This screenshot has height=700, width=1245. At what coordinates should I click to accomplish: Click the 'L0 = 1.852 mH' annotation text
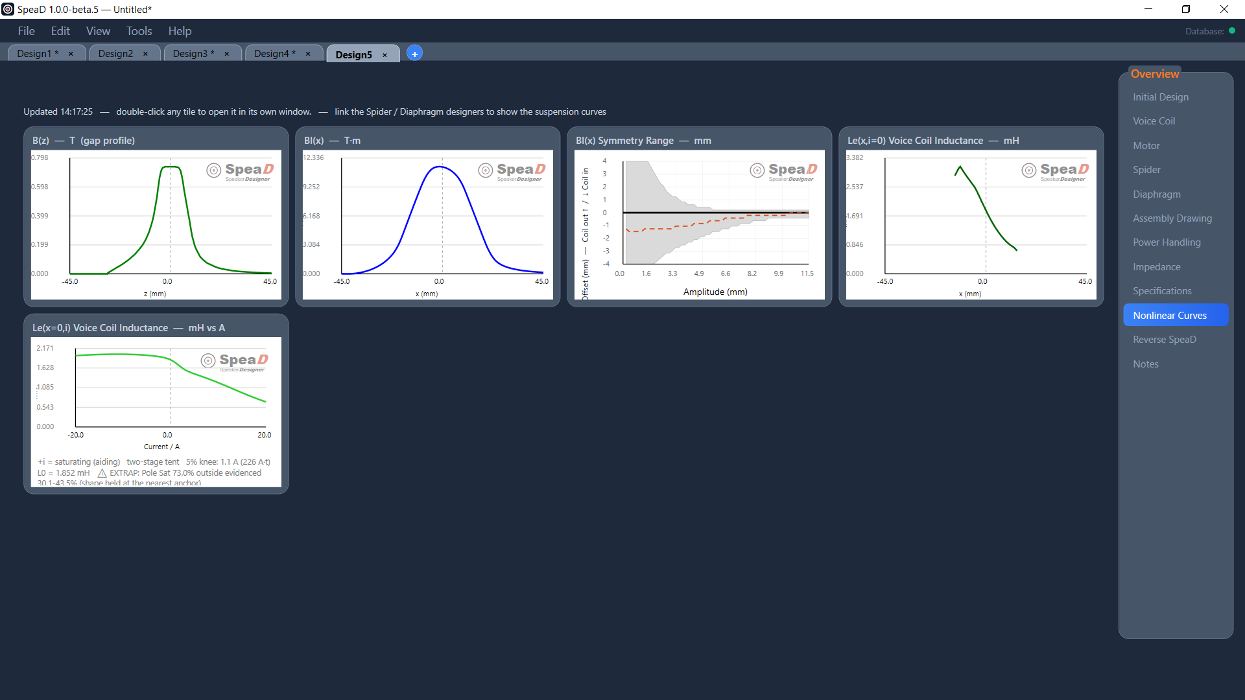[x=64, y=473]
